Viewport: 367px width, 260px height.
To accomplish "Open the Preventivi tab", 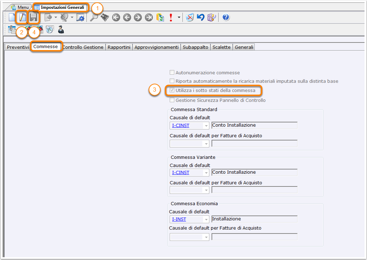I will (18, 47).
